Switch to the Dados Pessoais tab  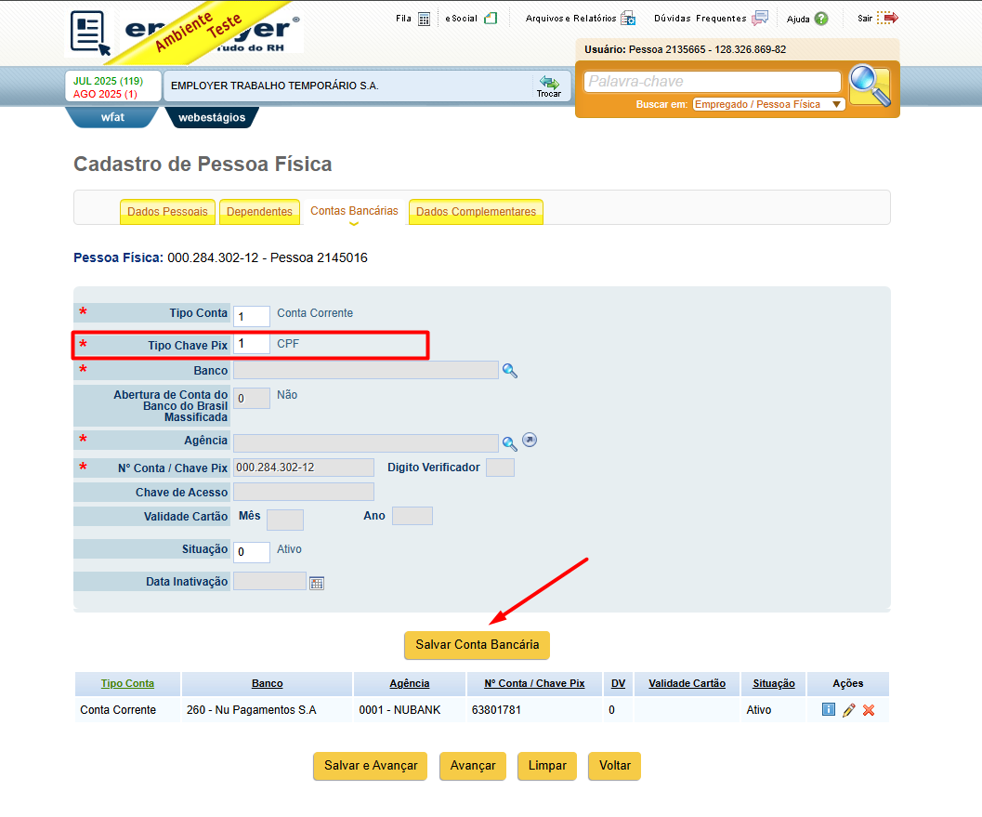(x=167, y=212)
